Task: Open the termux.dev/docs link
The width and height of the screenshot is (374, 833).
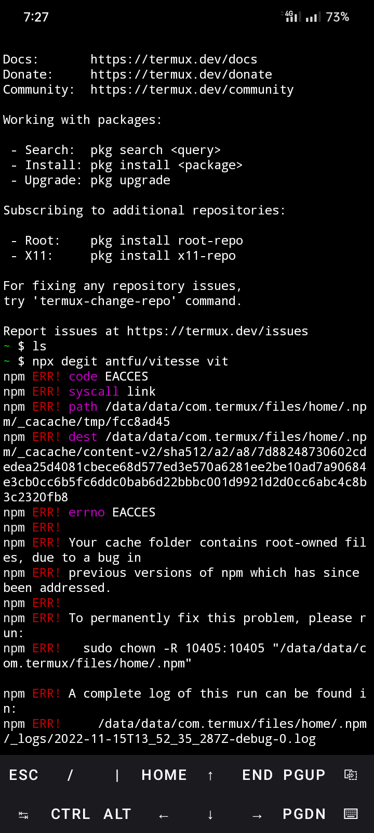Action: [173, 59]
